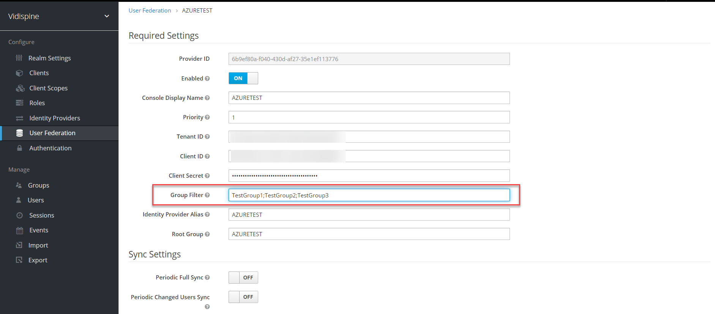
Task: Enable the Periodic Full Sync switch
Action: (x=243, y=278)
